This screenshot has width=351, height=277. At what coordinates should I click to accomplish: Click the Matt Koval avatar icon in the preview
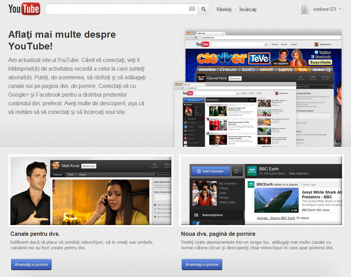(x=56, y=166)
